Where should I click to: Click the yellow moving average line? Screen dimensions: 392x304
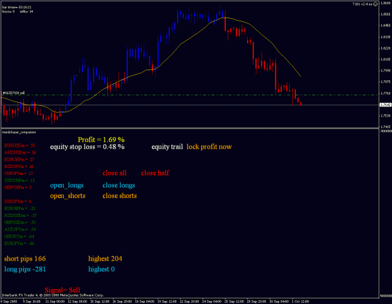tap(180, 45)
